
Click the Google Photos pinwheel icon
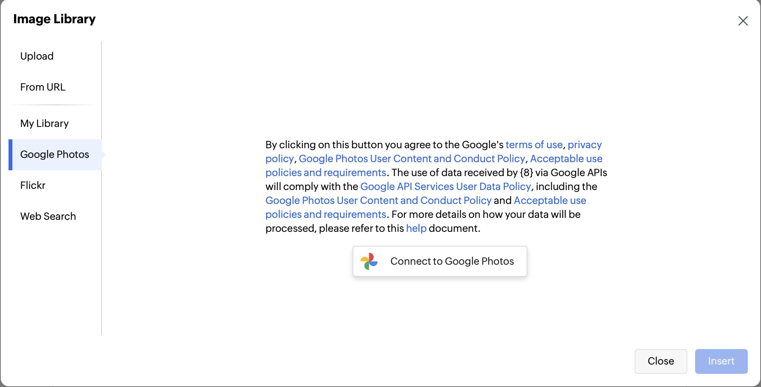(369, 261)
